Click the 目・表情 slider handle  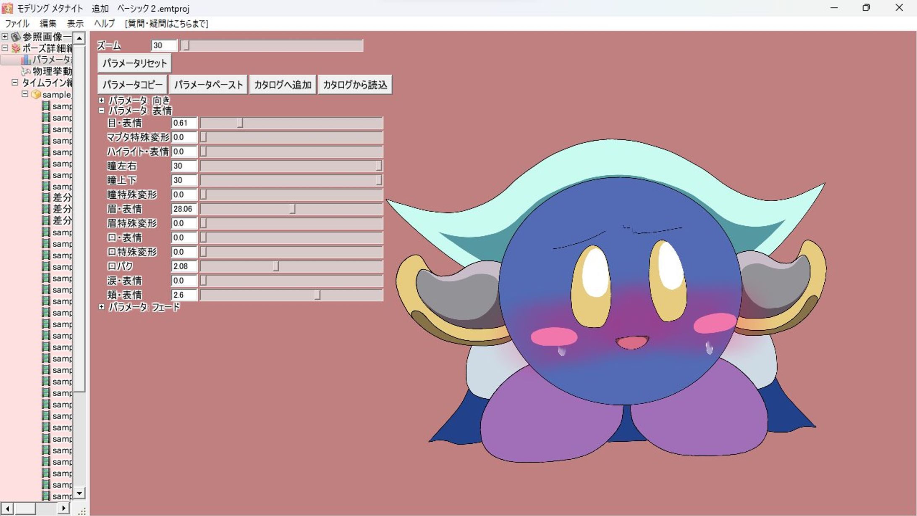click(240, 123)
